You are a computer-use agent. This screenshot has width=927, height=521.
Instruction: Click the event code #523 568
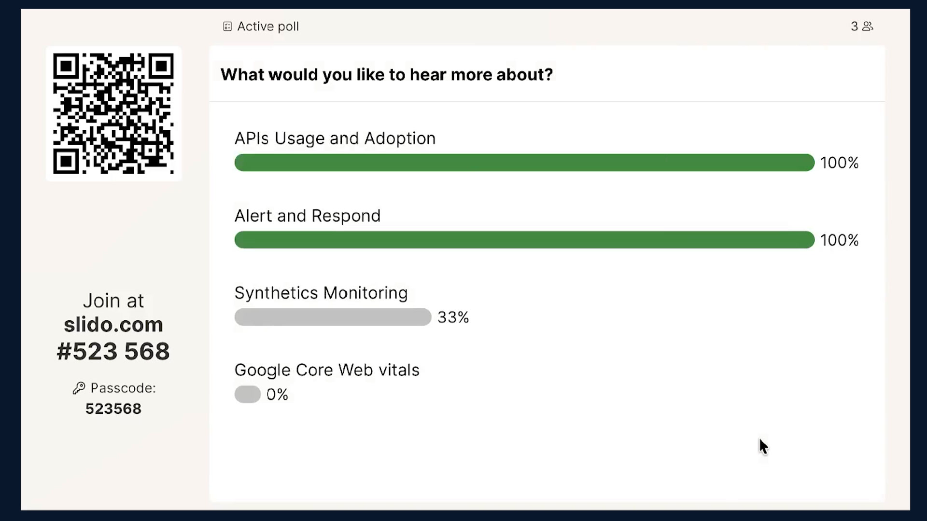(x=113, y=351)
